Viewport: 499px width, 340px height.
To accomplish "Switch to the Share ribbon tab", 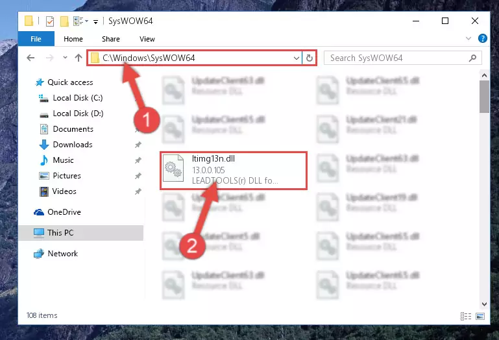I will pyautogui.click(x=111, y=39).
